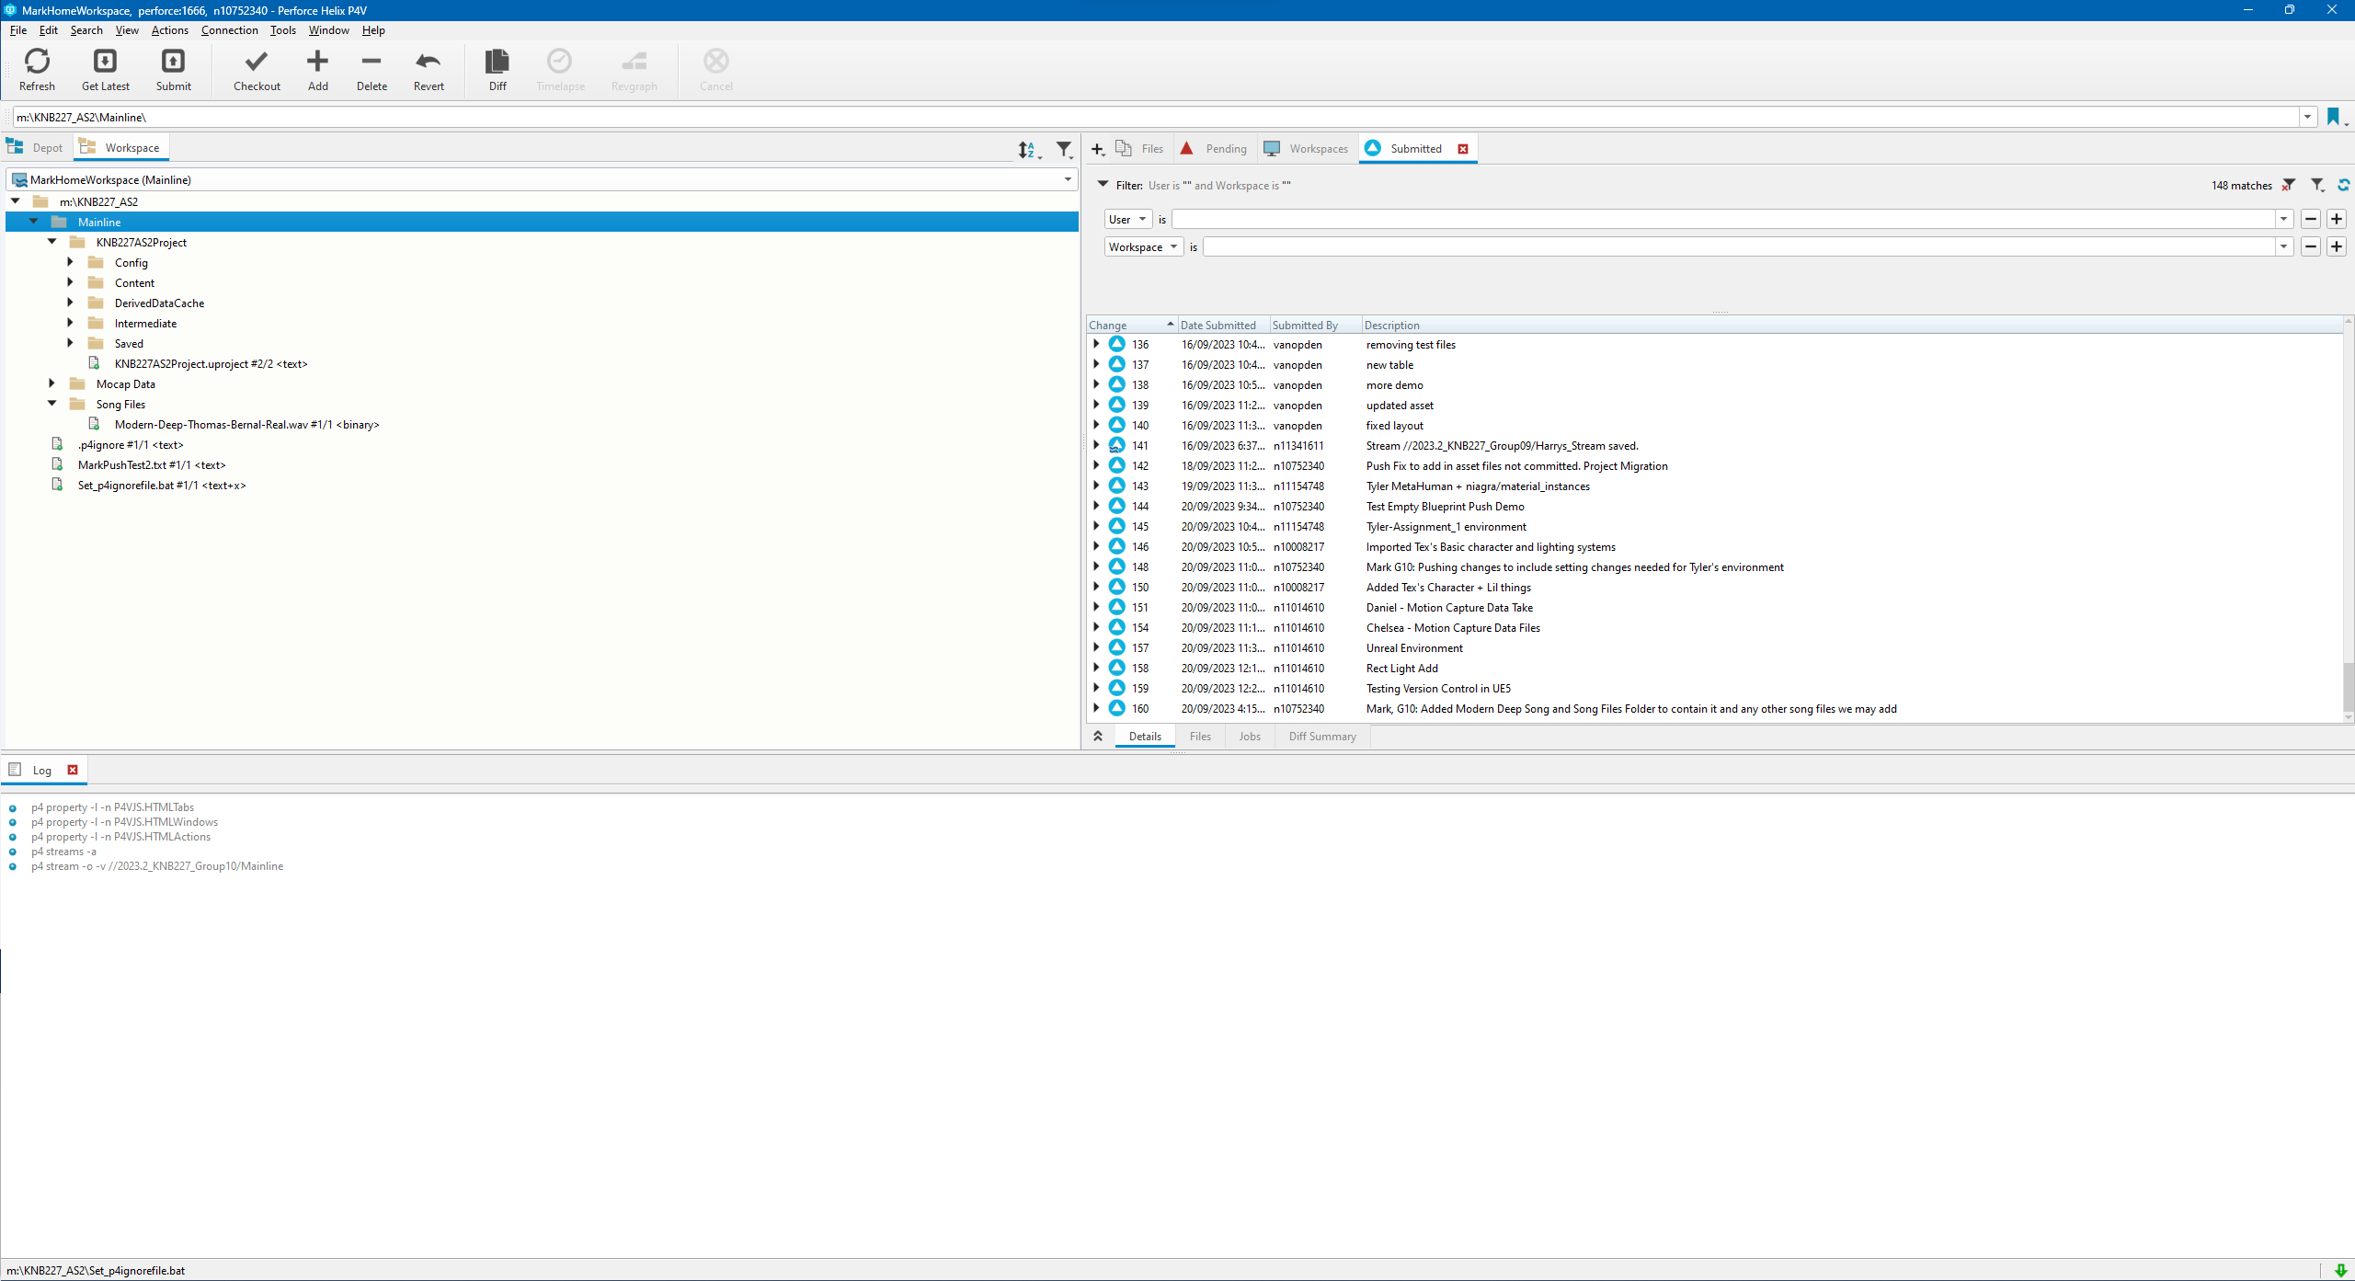Clear the filter with red-x funnel icon
Image resolution: width=2355 pixels, height=1281 pixels.
point(2289,186)
